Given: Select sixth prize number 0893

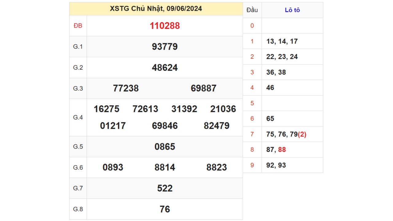Looking at the screenshot, I should click(x=113, y=168).
